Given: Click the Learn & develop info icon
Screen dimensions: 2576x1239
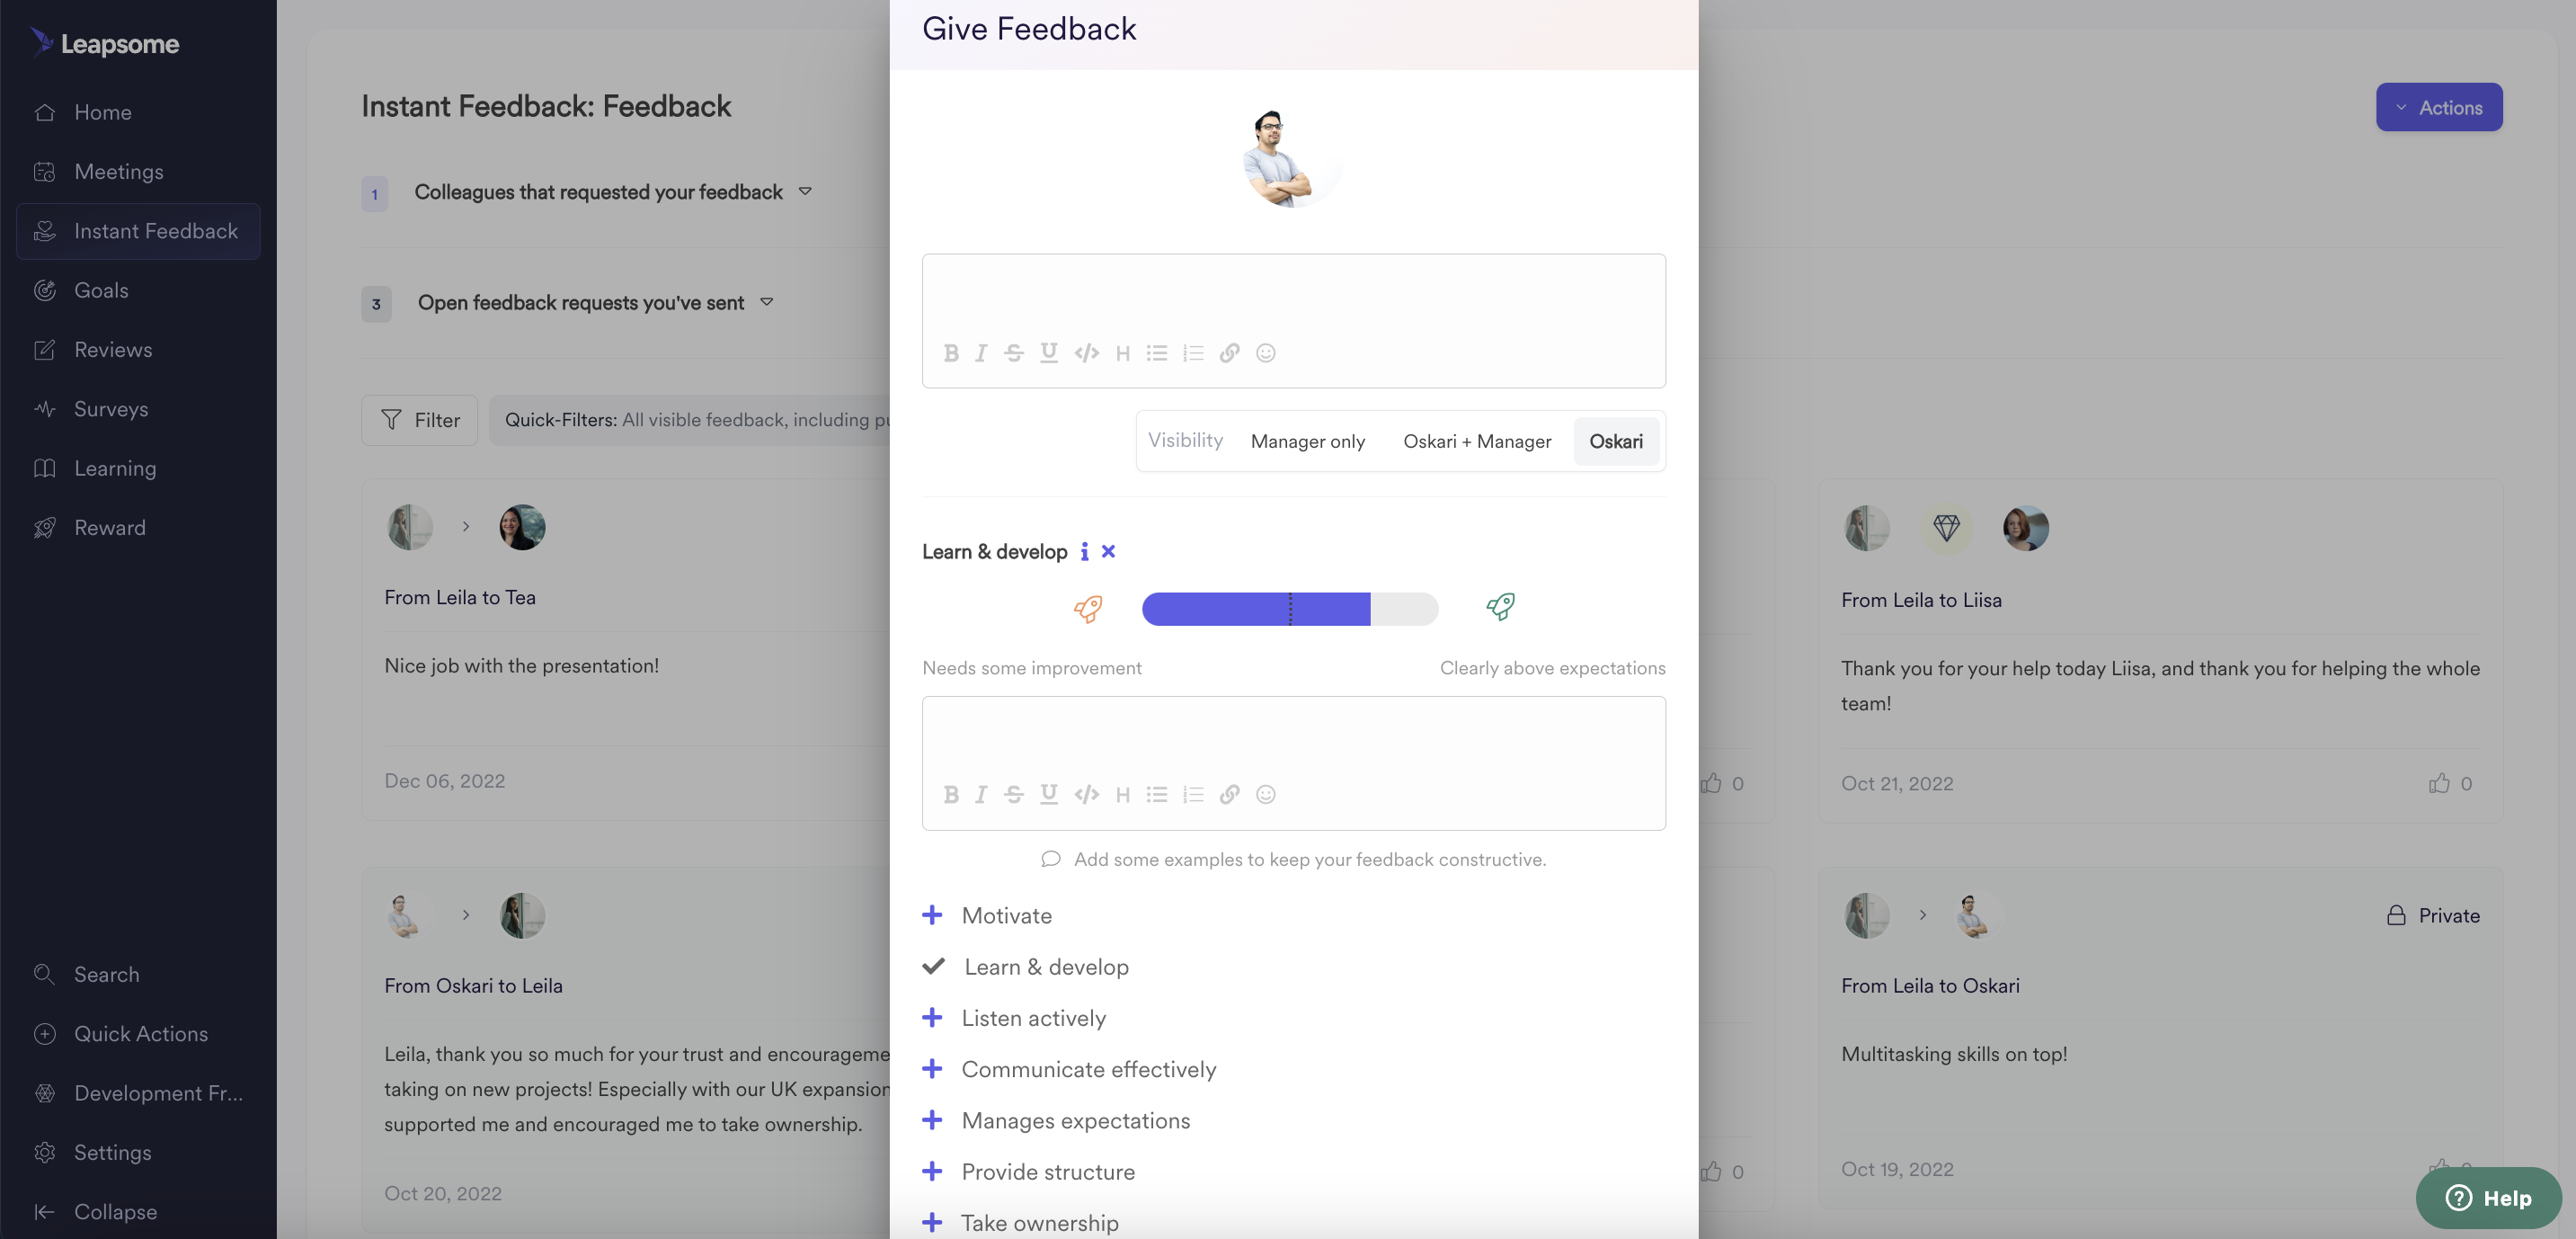Looking at the screenshot, I should point(1084,552).
